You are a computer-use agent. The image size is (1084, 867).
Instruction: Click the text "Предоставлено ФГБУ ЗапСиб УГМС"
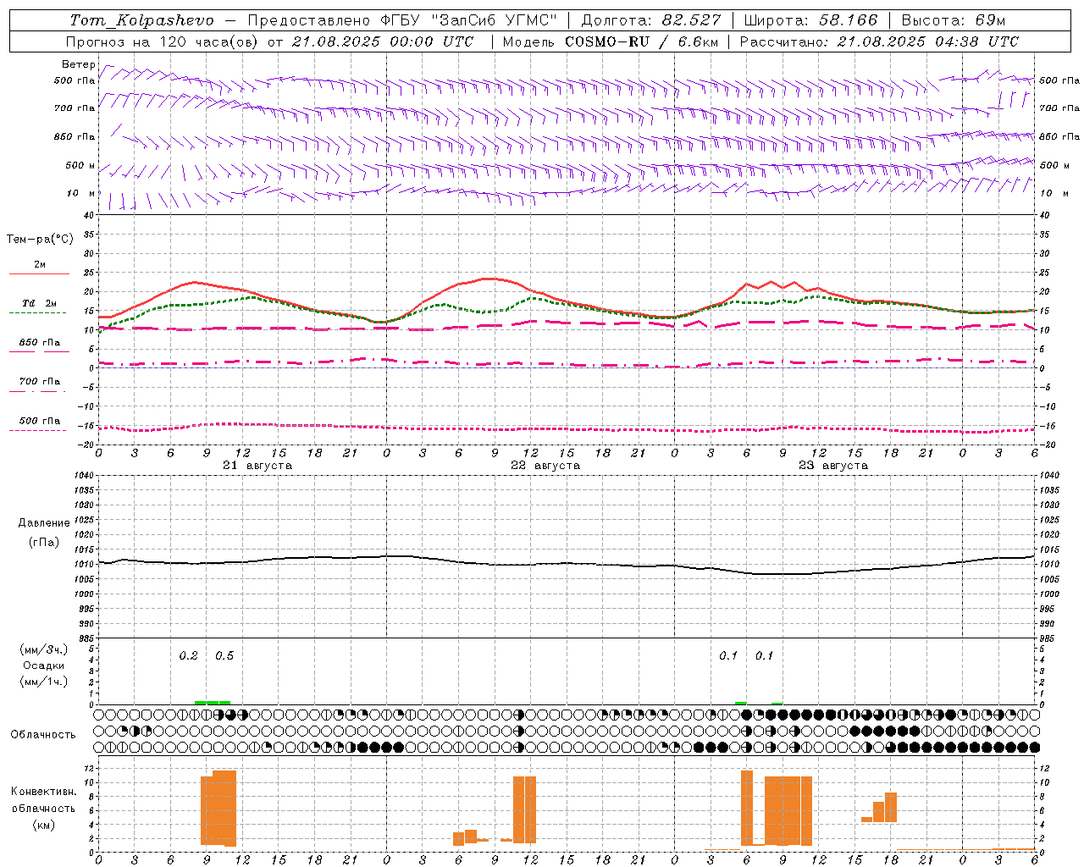point(402,20)
